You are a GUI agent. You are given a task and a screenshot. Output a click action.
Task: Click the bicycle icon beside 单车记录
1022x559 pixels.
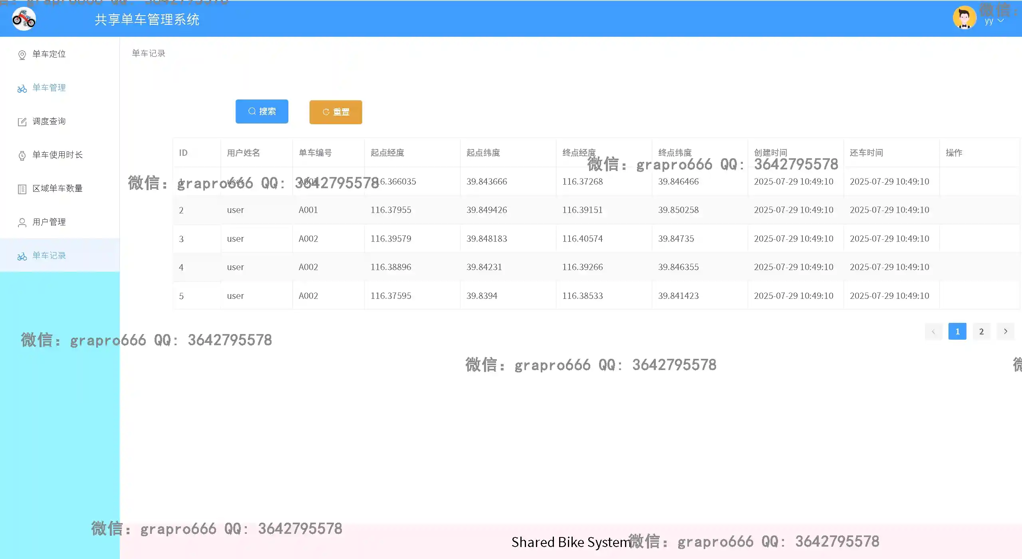tap(22, 256)
